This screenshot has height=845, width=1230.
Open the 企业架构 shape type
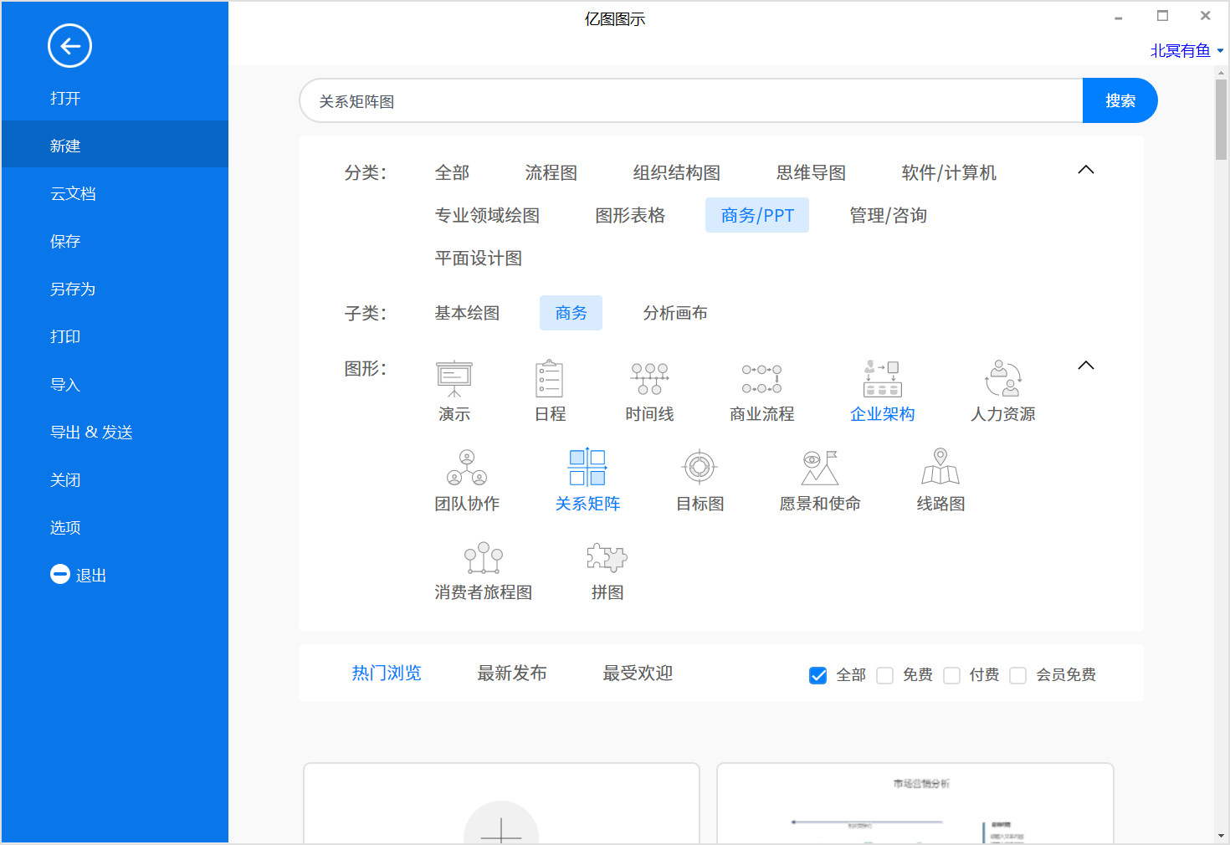(882, 380)
